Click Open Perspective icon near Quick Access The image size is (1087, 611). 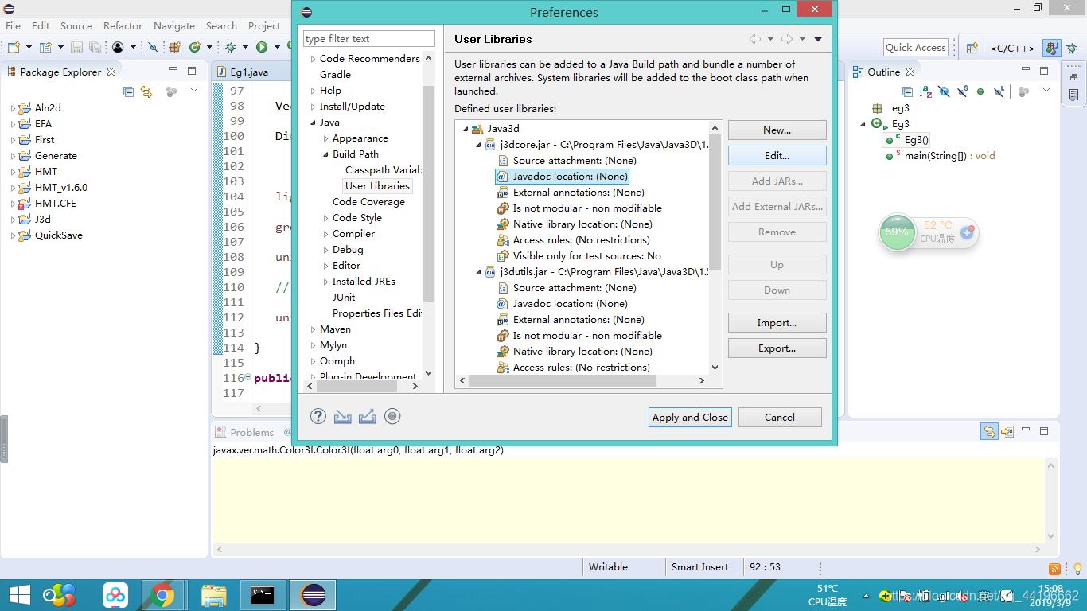(x=971, y=48)
